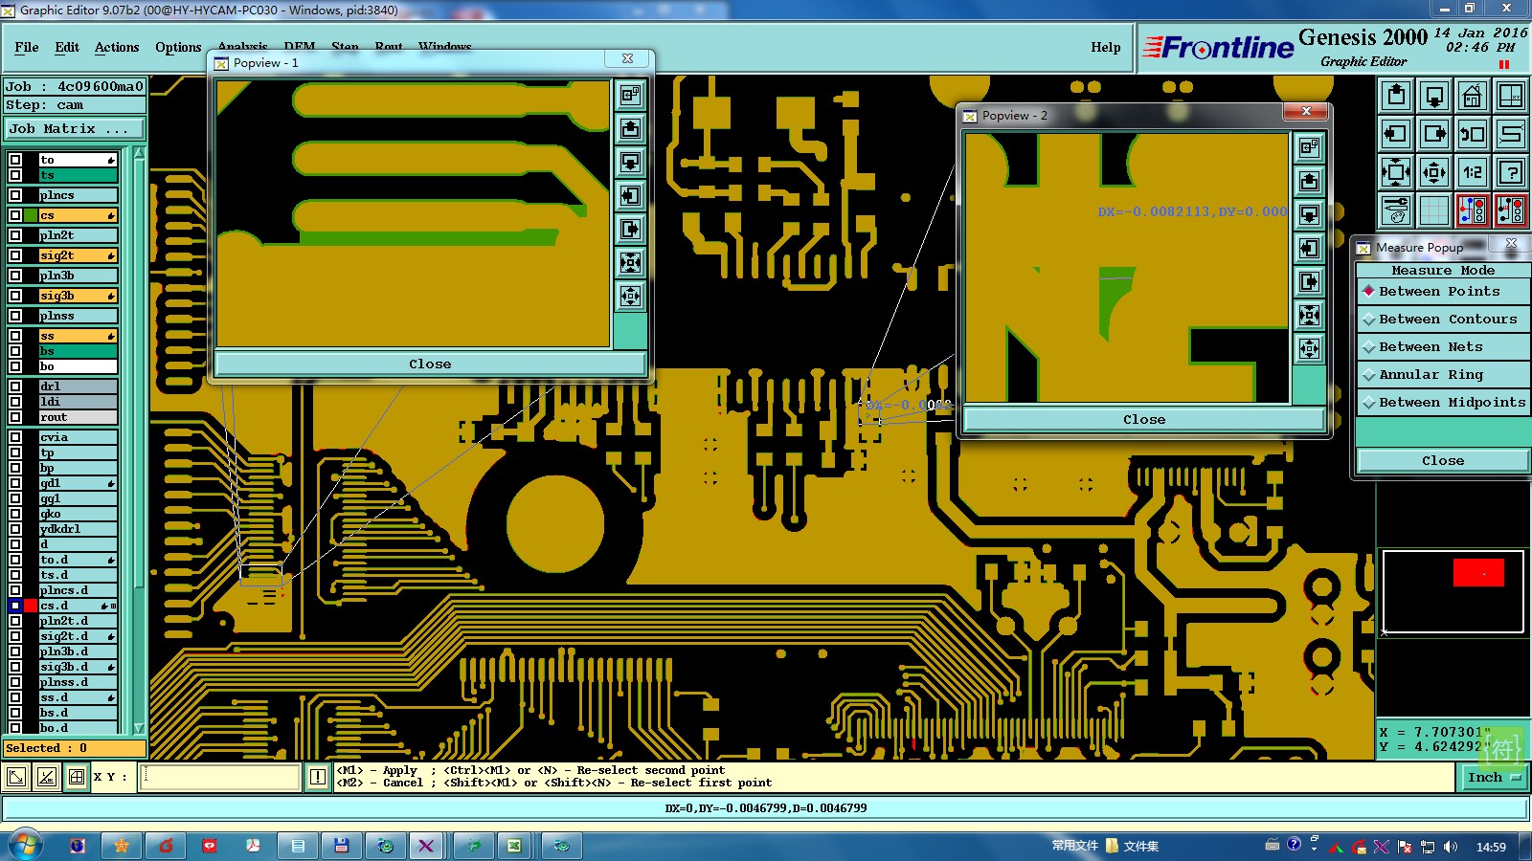Click the pan right icon in main toolbar

pyautogui.click(x=1434, y=134)
